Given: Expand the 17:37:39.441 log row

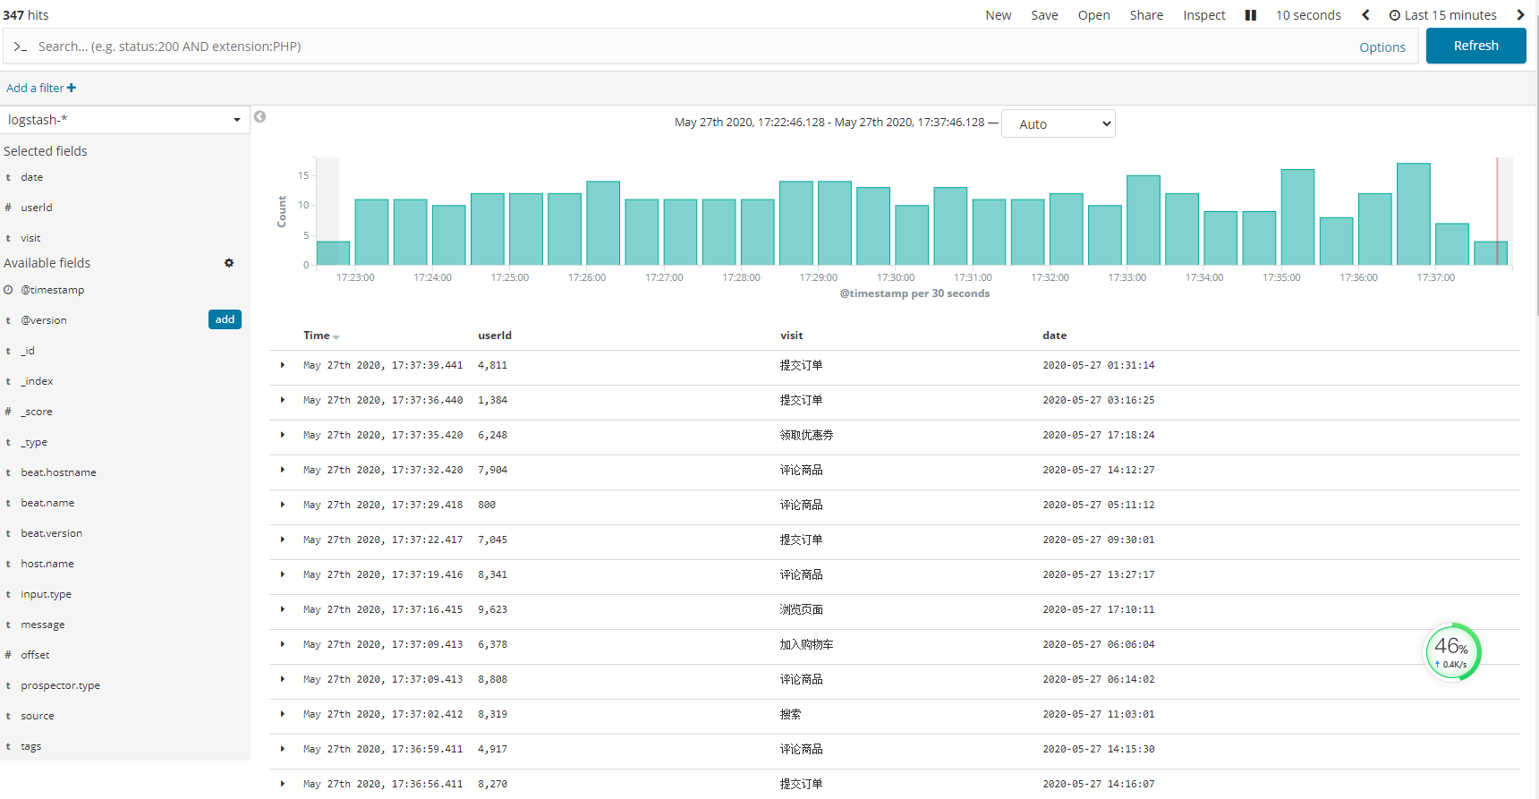Looking at the screenshot, I should [282, 365].
